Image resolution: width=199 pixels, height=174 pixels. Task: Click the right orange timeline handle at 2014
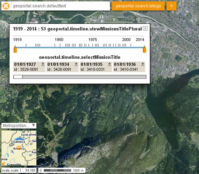pos(145,49)
